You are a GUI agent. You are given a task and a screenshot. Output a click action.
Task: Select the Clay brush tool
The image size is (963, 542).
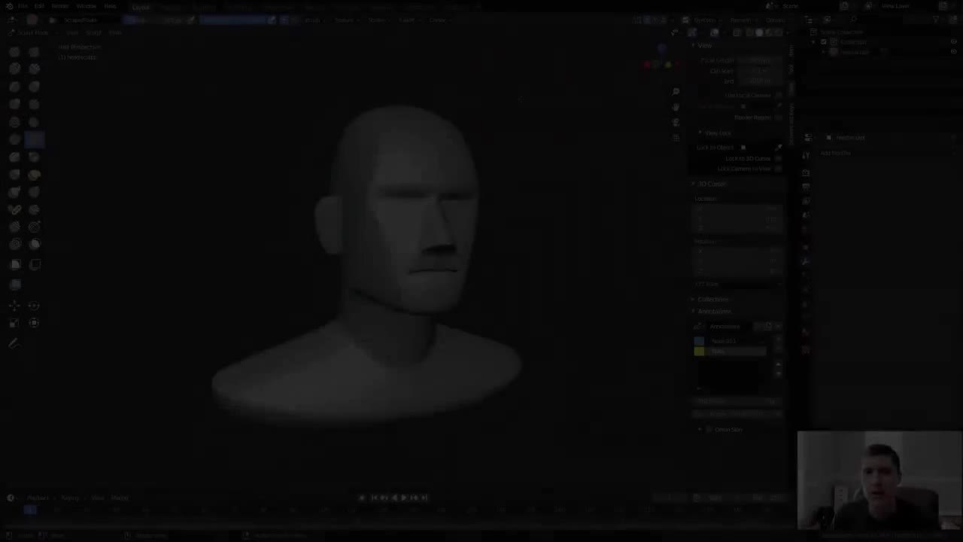(15, 69)
